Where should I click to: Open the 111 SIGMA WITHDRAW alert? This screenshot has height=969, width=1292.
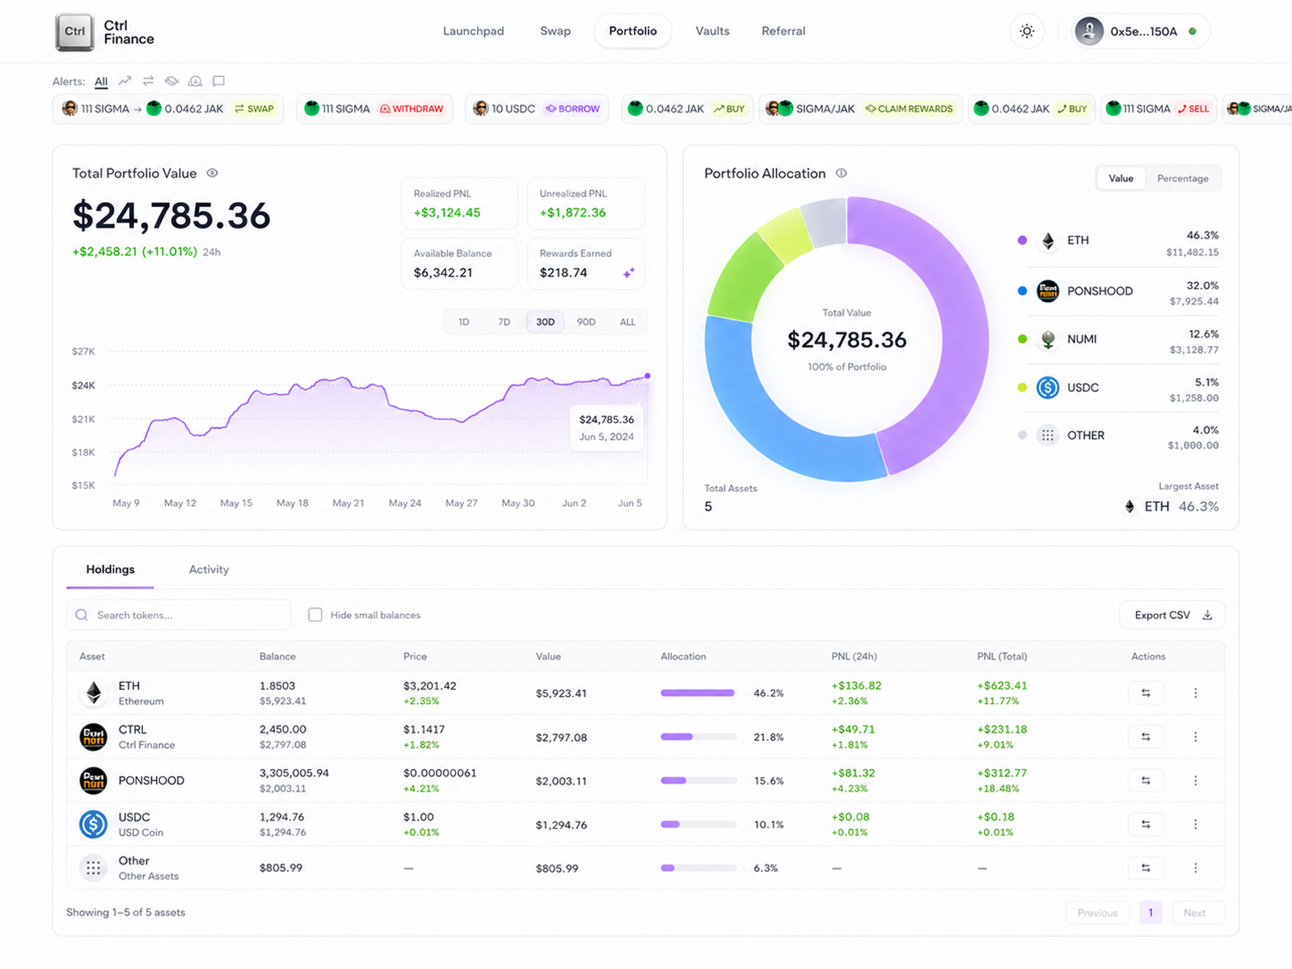[x=374, y=109]
